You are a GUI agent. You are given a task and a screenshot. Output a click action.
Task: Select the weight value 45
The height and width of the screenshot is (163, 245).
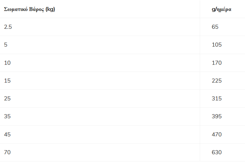pos(7,135)
